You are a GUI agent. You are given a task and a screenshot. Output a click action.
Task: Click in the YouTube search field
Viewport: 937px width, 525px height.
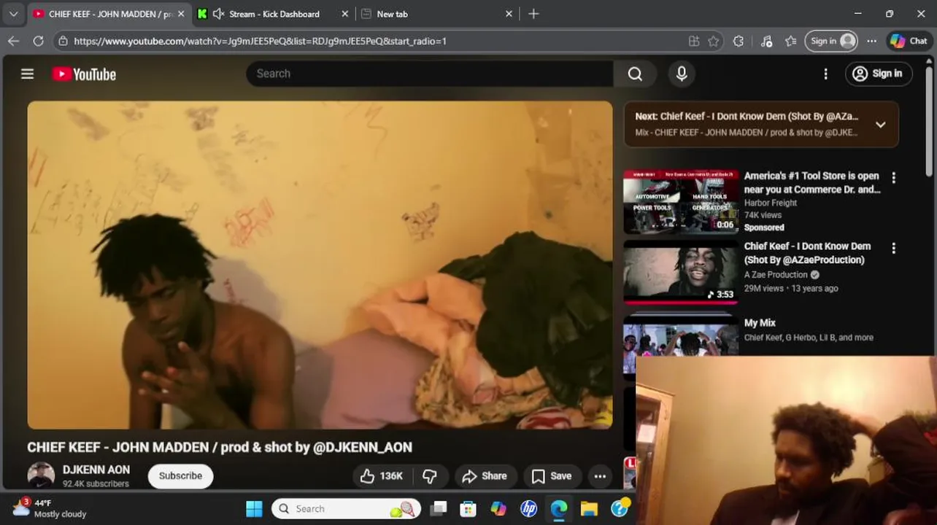click(431, 74)
